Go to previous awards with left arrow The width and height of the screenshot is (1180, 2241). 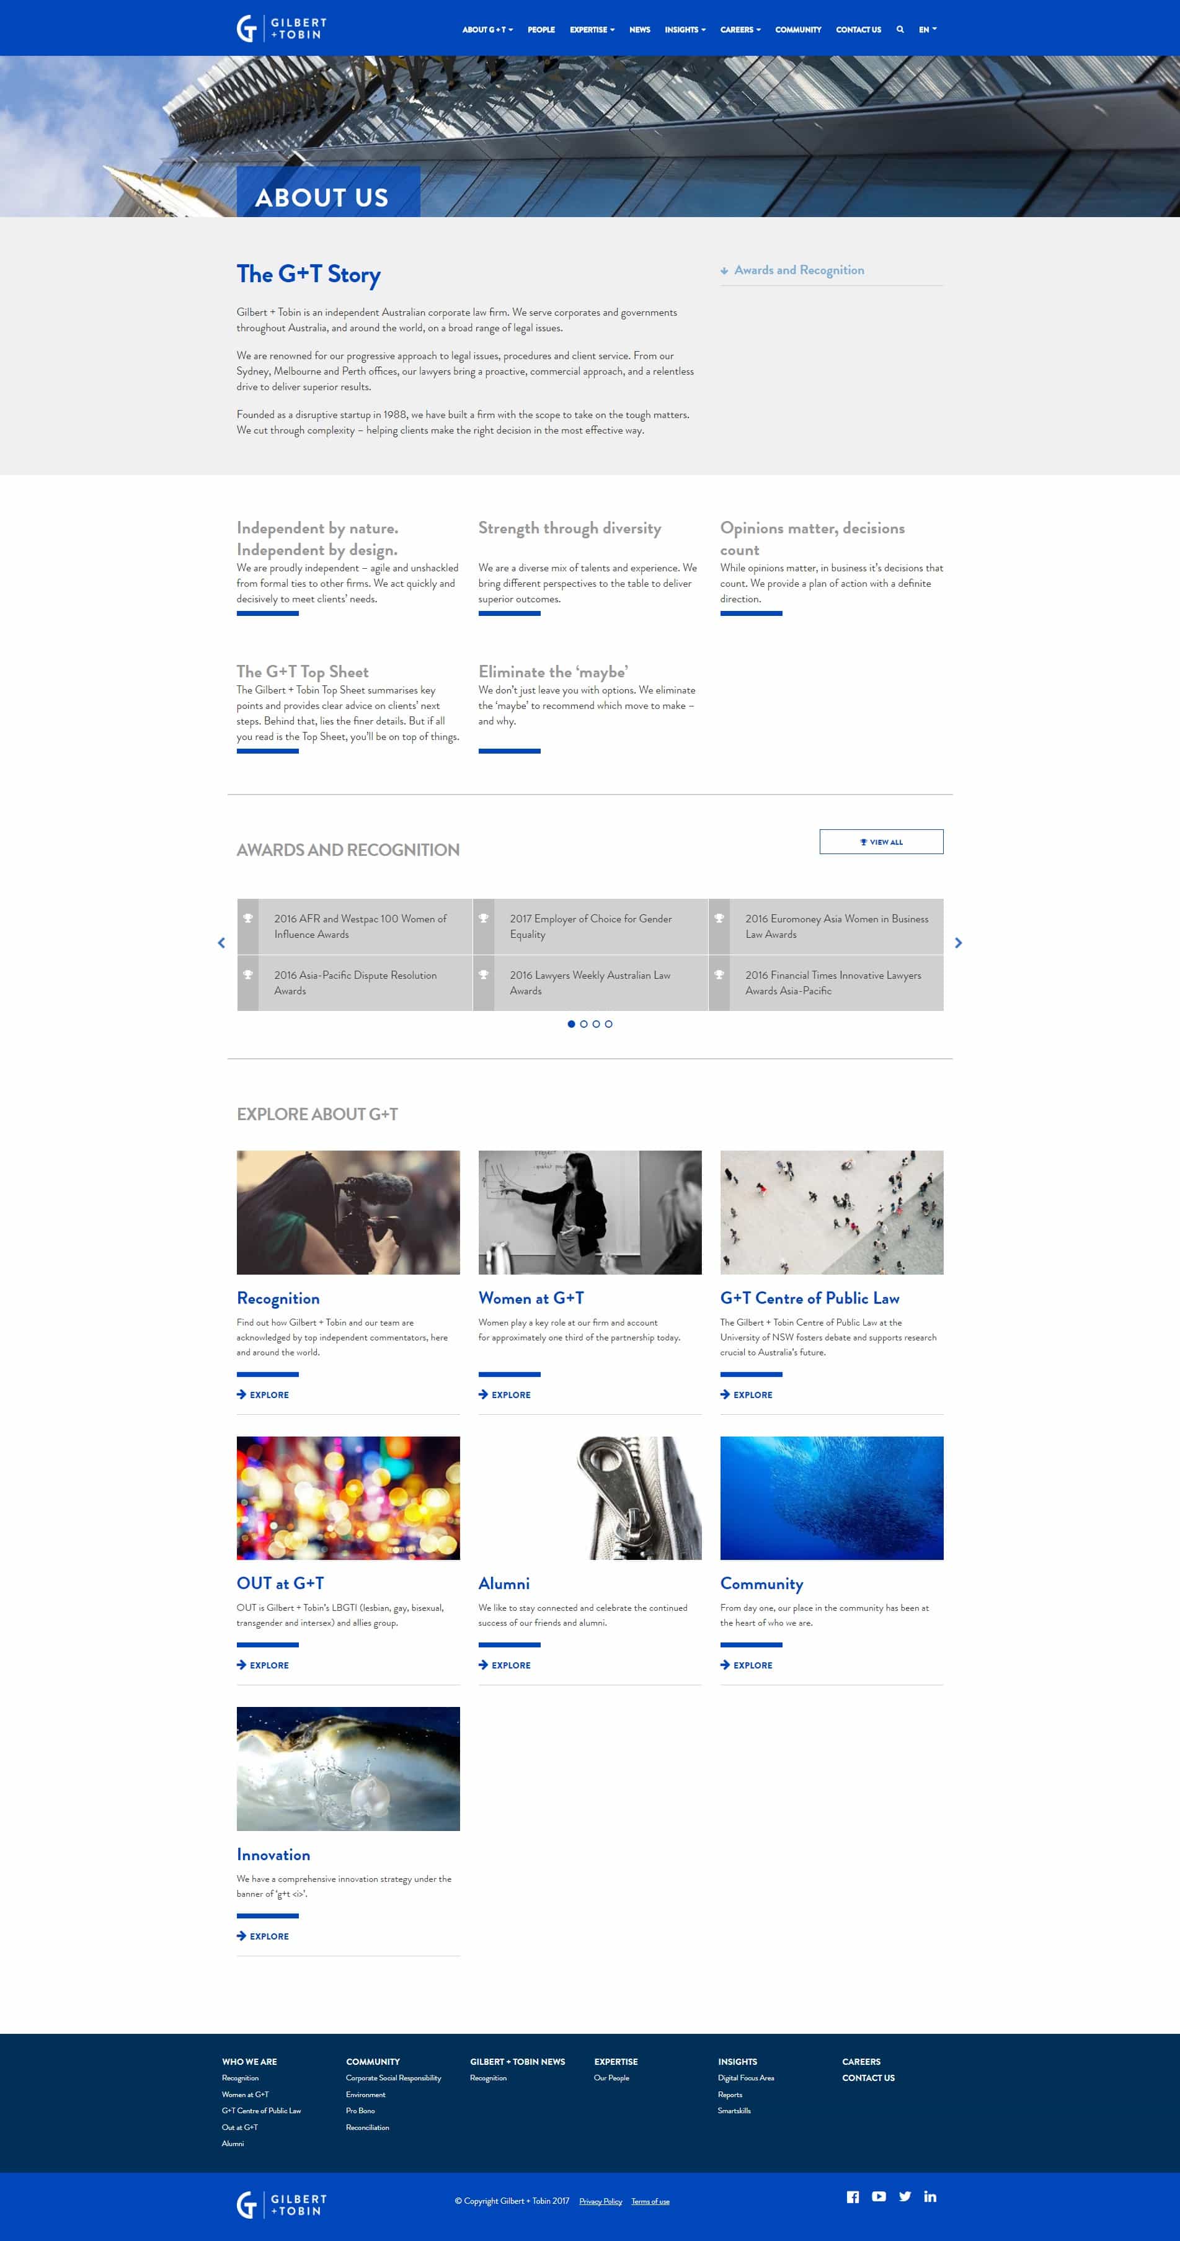click(x=221, y=943)
